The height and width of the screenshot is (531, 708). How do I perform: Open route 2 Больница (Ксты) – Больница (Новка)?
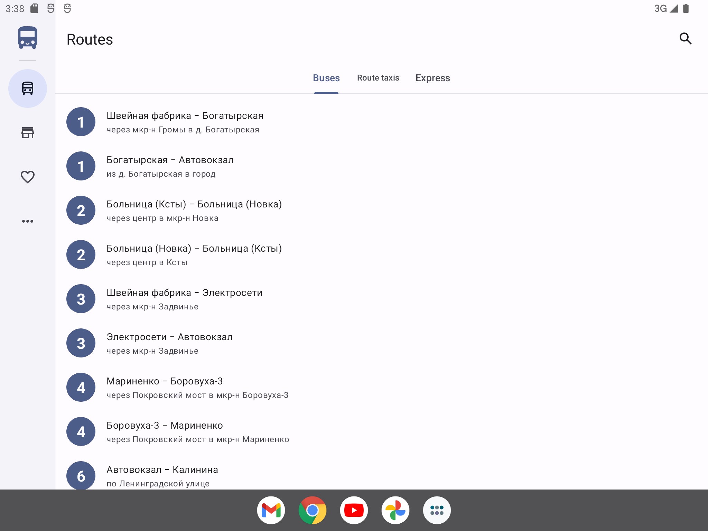coord(194,211)
